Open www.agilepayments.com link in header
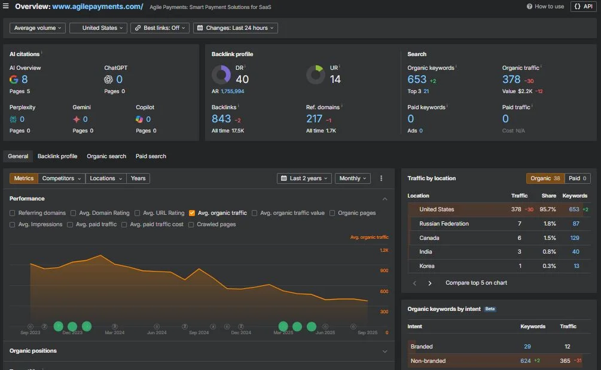Viewport: 601px width, 370px height. click(97, 7)
